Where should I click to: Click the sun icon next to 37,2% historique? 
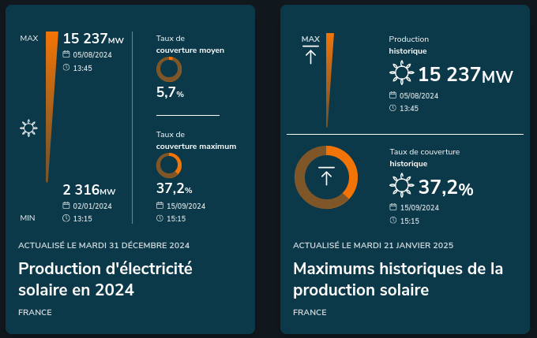pos(402,185)
